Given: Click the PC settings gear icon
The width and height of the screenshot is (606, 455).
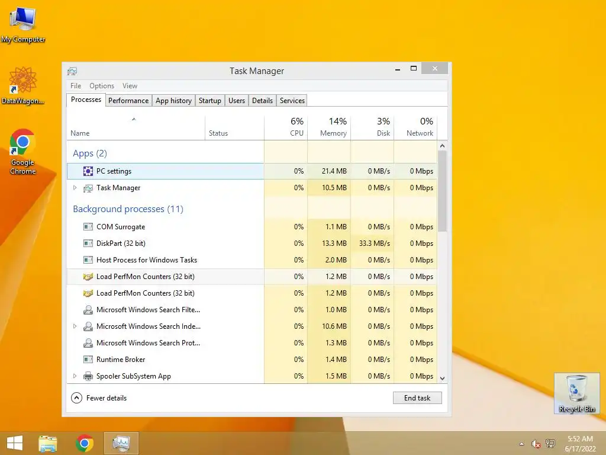Looking at the screenshot, I should (88, 171).
